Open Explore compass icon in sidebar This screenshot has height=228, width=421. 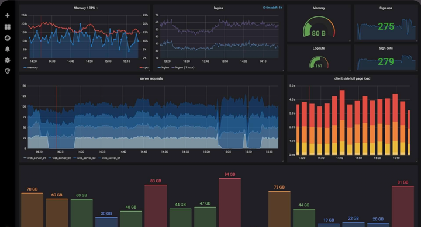coord(8,38)
